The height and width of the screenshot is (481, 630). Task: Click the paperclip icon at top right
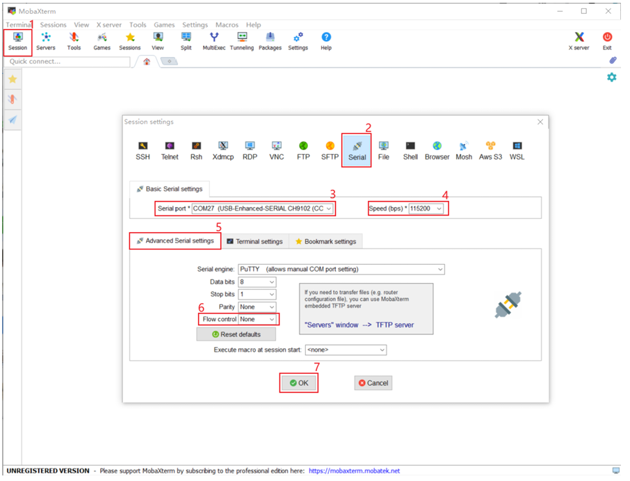point(613,60)
